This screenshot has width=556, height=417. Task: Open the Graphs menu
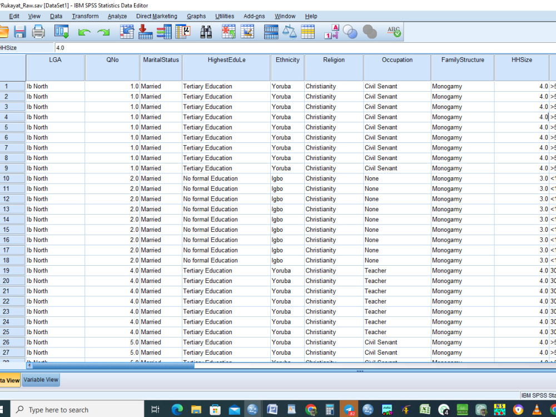[196, 16]
